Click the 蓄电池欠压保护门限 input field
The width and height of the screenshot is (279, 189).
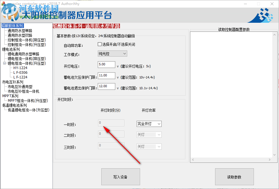107,75
